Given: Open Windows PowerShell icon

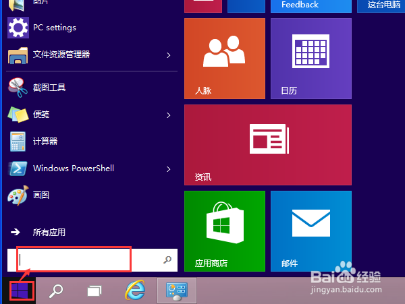Looking at the screenshot, I should (x=18, y=169).
